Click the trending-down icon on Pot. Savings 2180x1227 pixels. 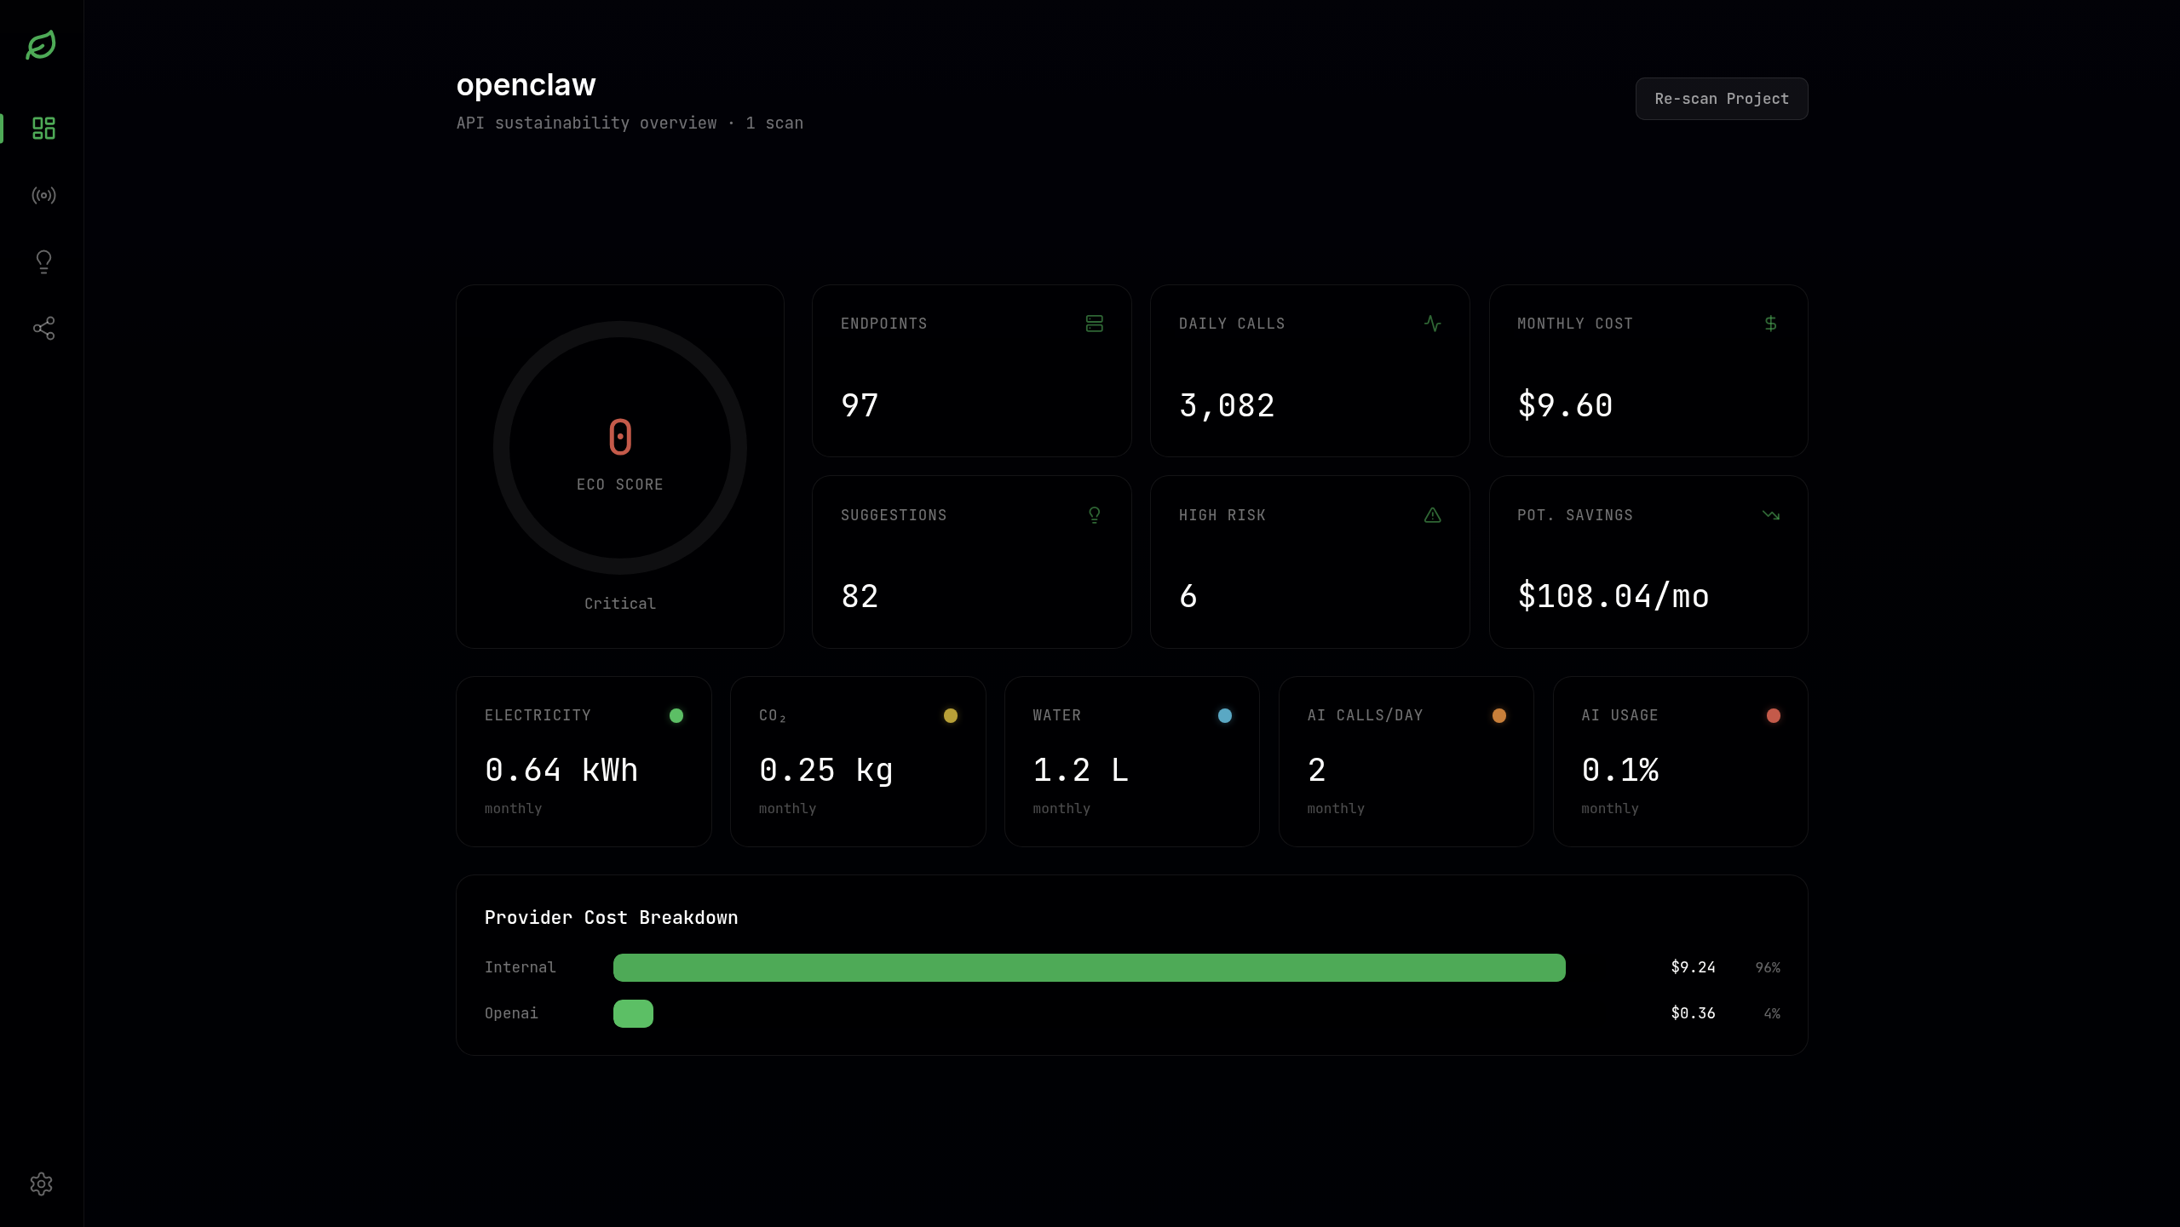(x=1770, y=515)
